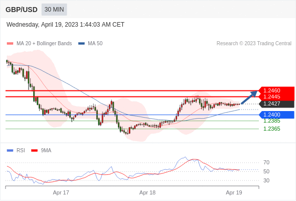Image resolution: width=296 pixels, height=201 pixels.
Task: Click the blue MA 50 legend swatch
Action: tap(81, 44)
